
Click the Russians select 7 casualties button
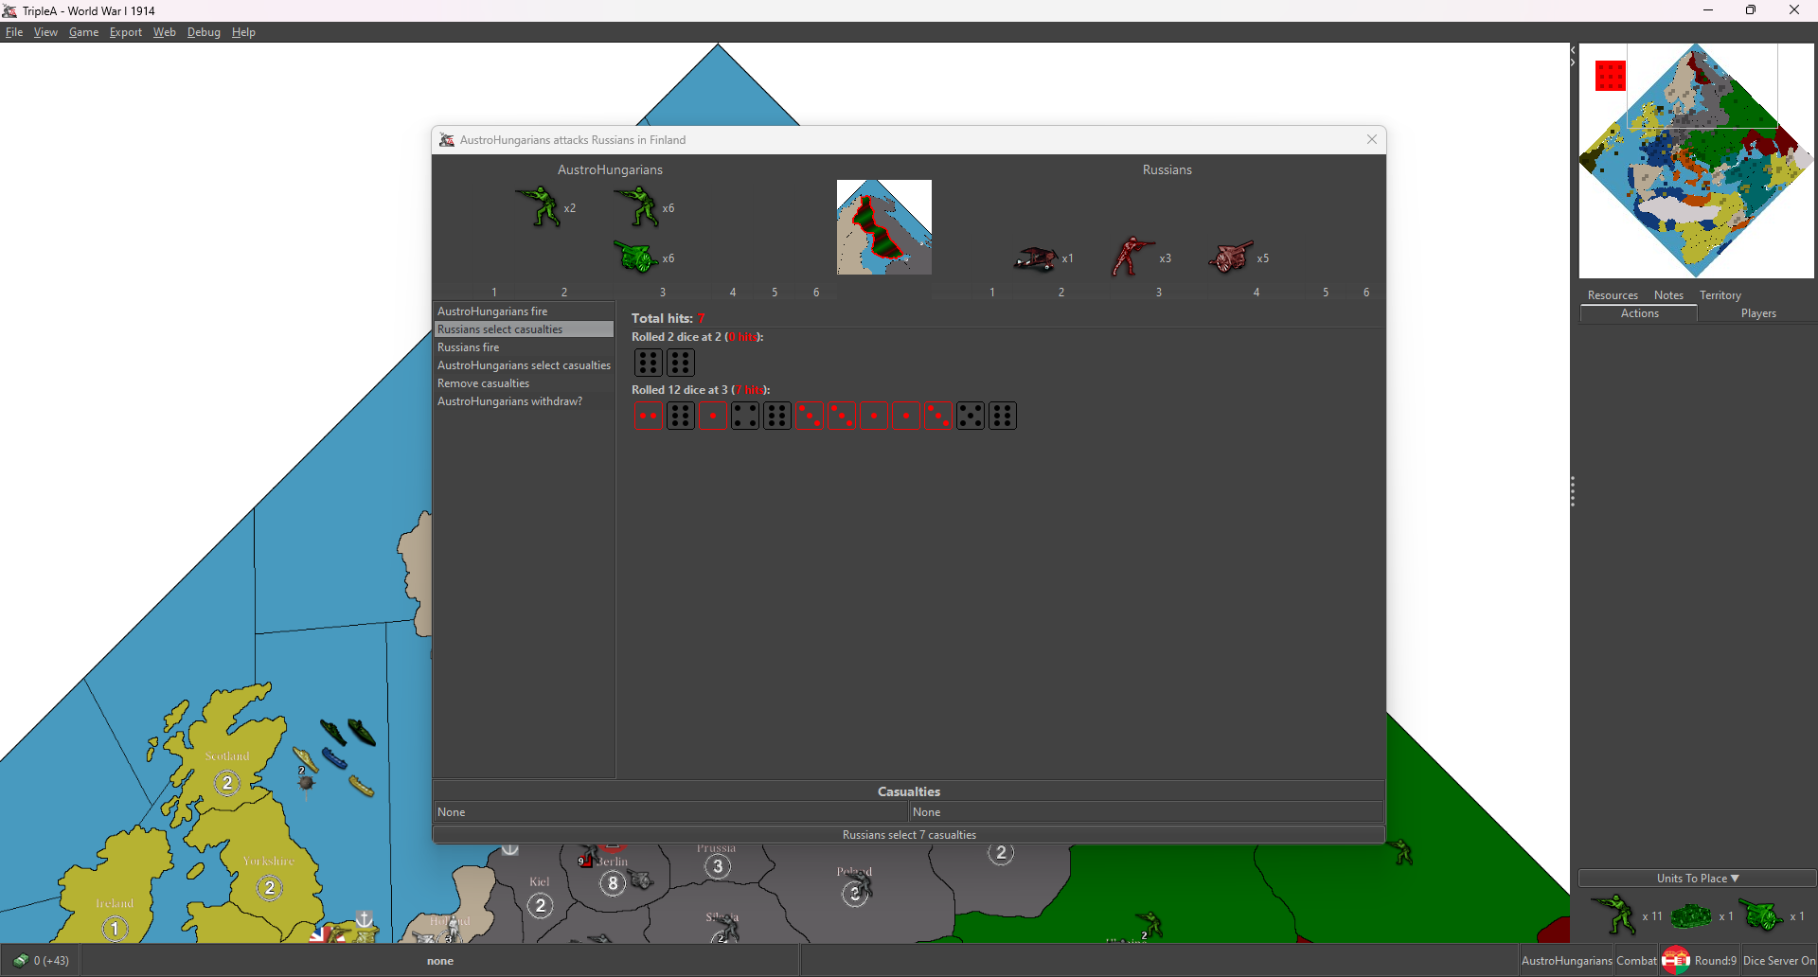[x=909, y=835]
